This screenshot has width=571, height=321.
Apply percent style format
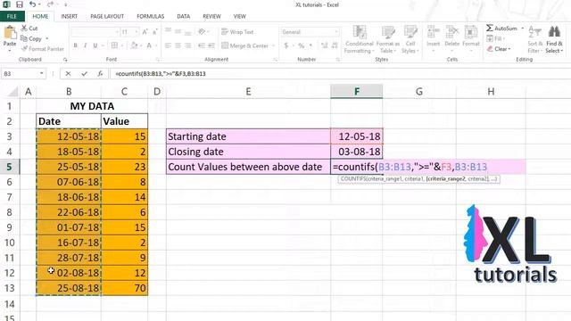[302, 45]
